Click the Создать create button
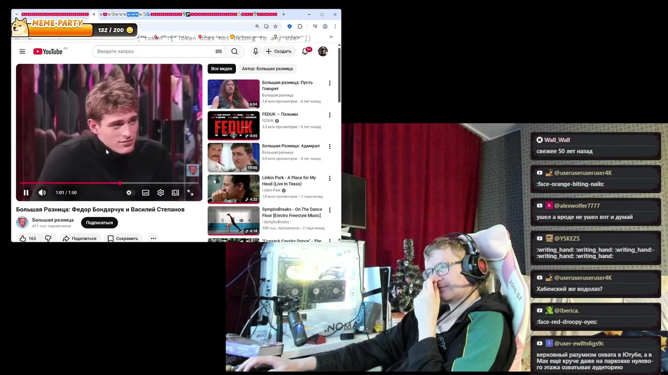The height and width of the screenshot is (375, 668). 279,51
